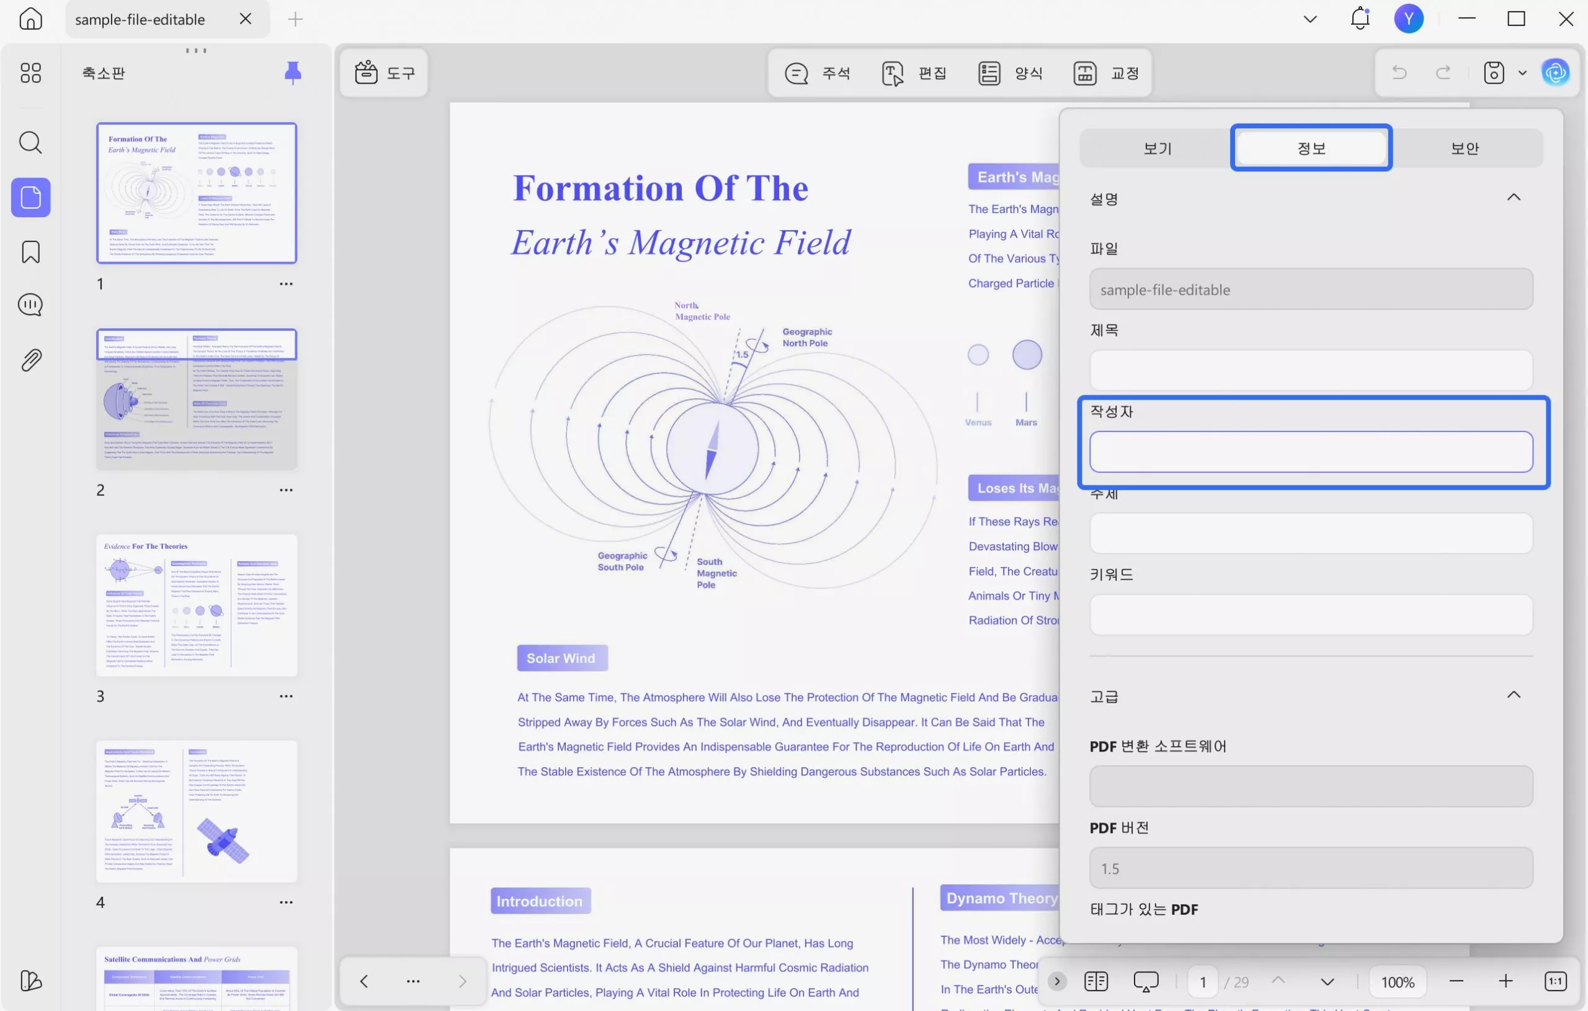1588x1011 pixels.
Task: Open the tab list dropdown arrow
Action: point(1309,19)
